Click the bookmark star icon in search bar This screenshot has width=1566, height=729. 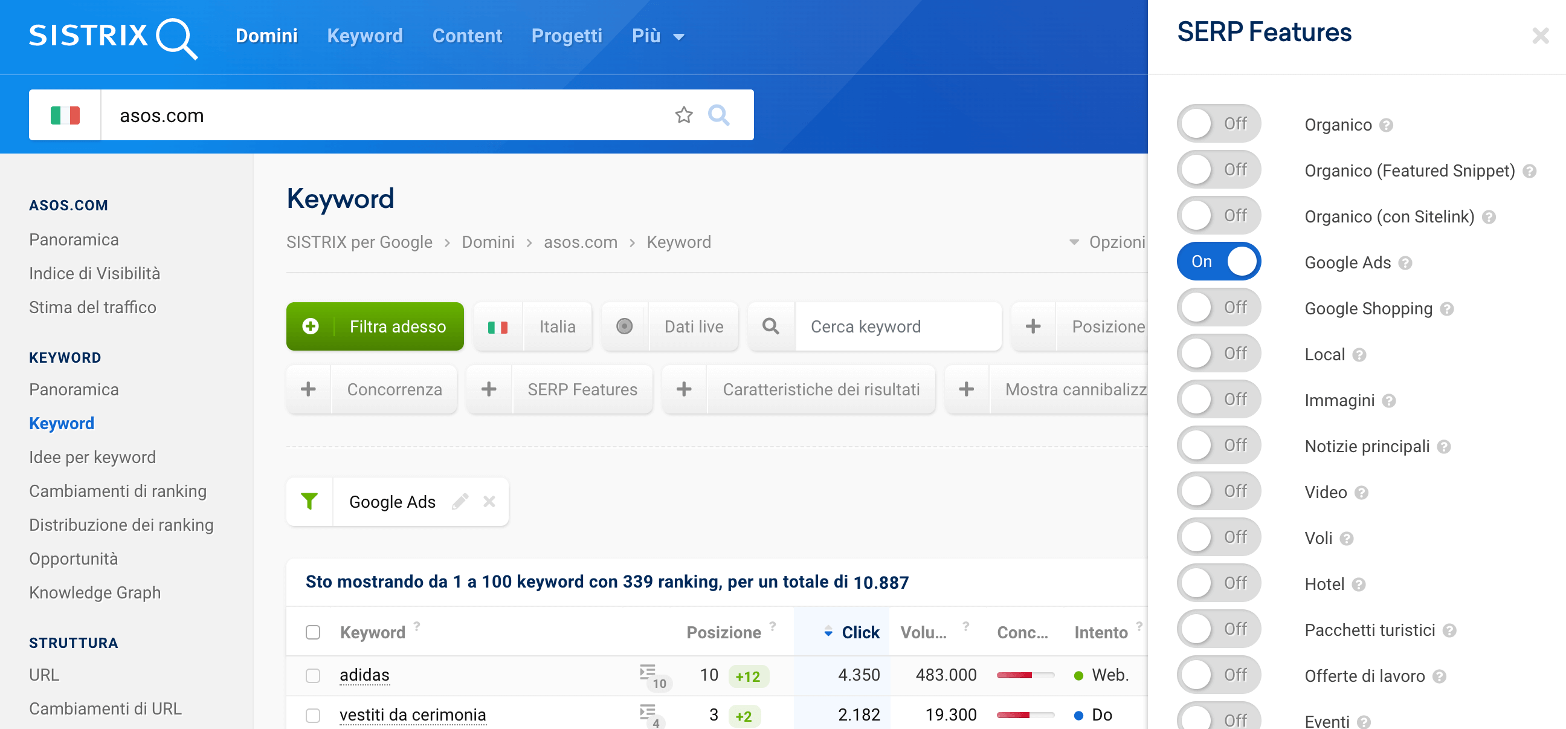(687, 114)
